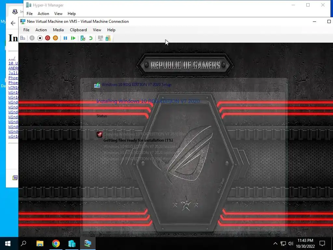Image resolution: width=333 pixels, height=250 pixels.
Task: Open the Action Center notifications
Action: point(322,243)
